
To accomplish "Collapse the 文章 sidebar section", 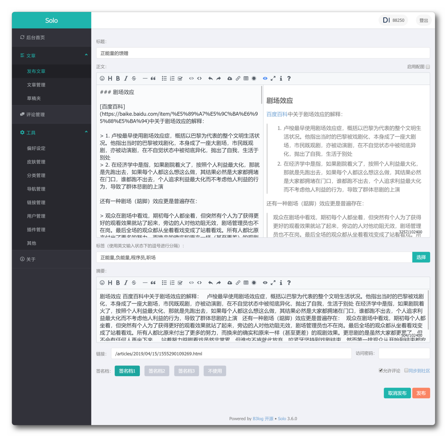I will point(52,56).
